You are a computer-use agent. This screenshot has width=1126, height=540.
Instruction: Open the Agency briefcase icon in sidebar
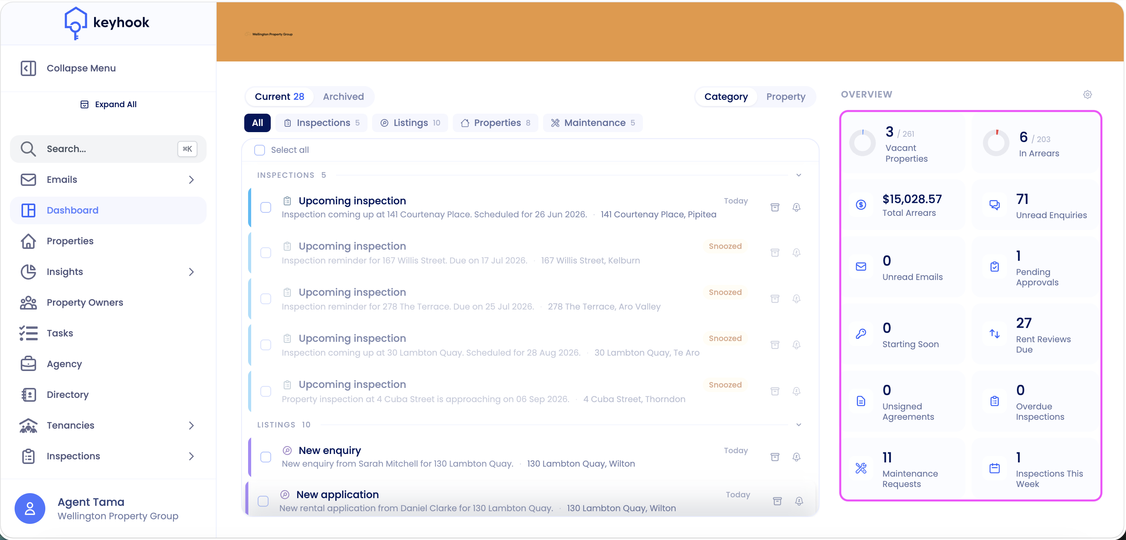(28, 364)
